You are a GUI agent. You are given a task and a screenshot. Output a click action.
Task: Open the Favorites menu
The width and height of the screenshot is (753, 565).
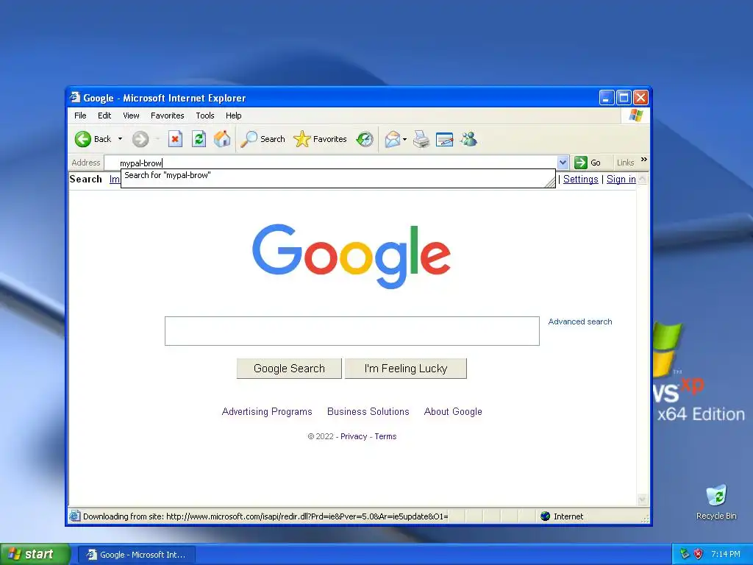(167, 116)
